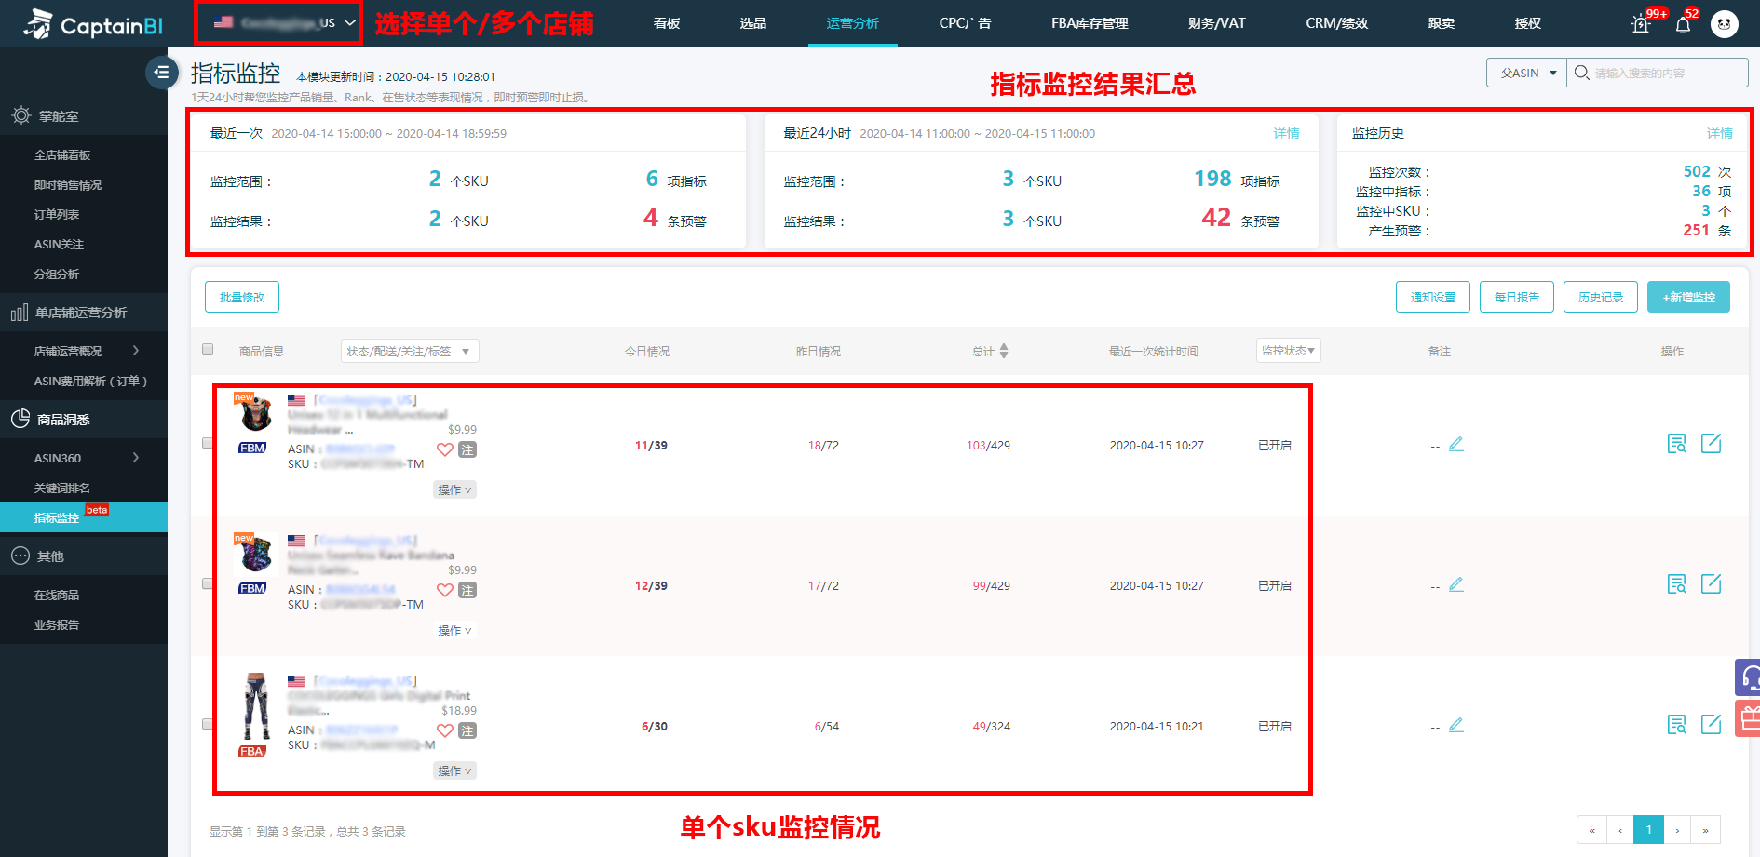Open the notification bell icon
The height and width of the screenshot is (857, 1760).
(1683, 24)
